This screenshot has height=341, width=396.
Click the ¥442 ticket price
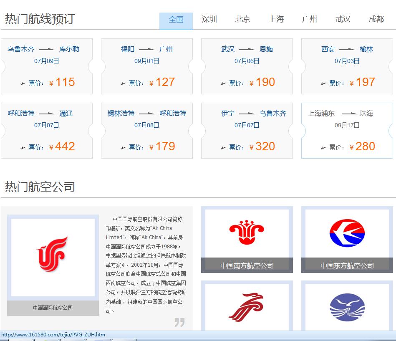click(62, 147)
